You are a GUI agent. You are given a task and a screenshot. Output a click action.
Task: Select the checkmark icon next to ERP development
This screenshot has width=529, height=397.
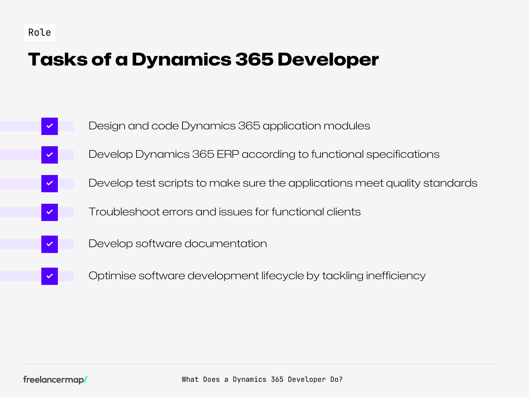(x=49, y=154)
